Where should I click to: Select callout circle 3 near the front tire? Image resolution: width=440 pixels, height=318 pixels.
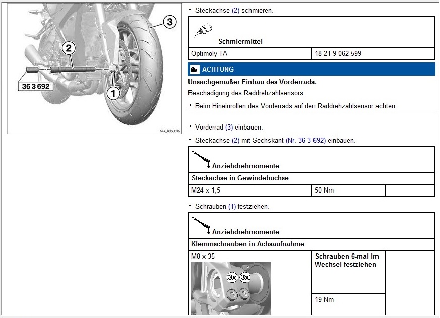(169, 22)
